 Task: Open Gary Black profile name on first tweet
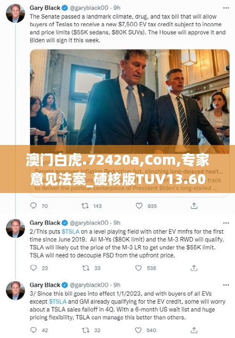tap(45, 8)
